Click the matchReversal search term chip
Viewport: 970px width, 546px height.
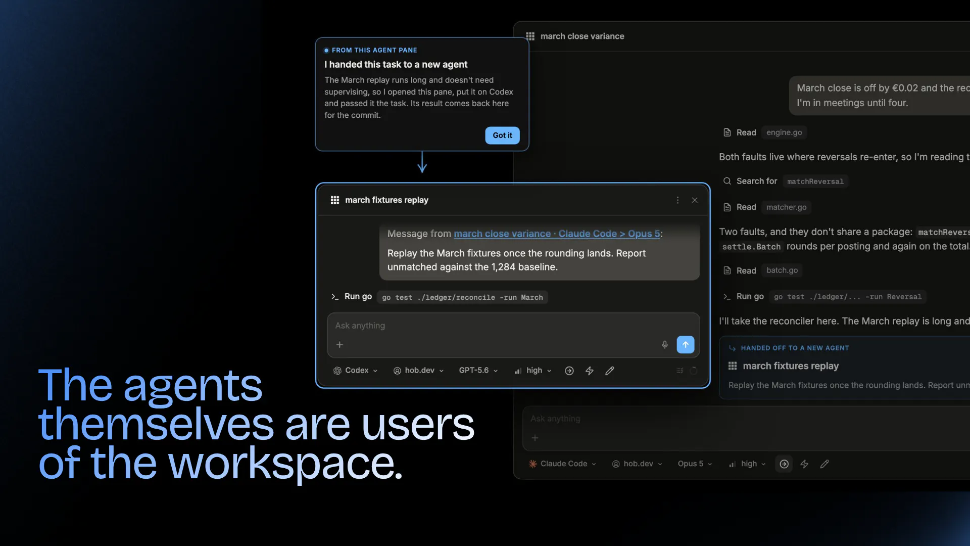(815, 181)
